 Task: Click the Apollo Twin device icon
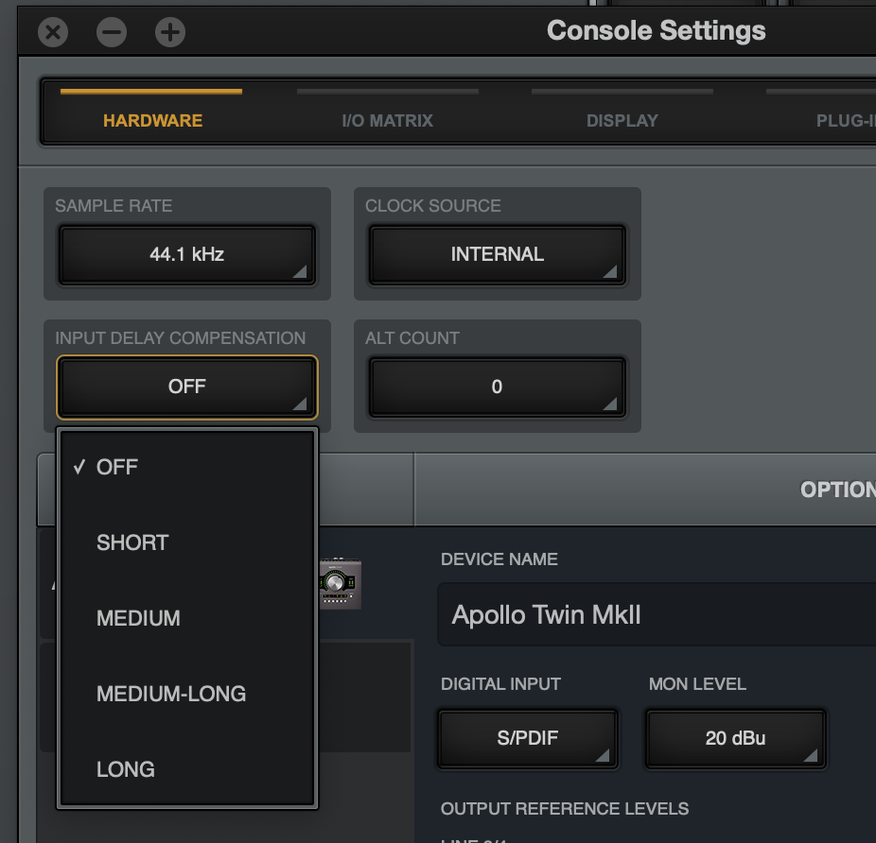340,583
